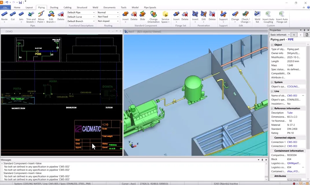This screenshot has height=185, width=310.
Task: Choose the Change Orientation tool
Action: click(153, 16)
